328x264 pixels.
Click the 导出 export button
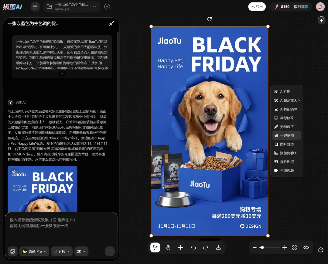[x=257, y=7]
